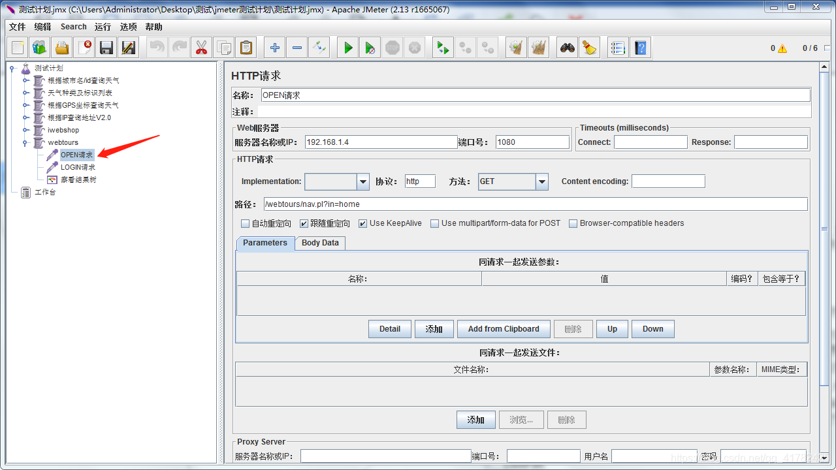
Task: Collapse all nodes with minus icon
Action: 297,48
